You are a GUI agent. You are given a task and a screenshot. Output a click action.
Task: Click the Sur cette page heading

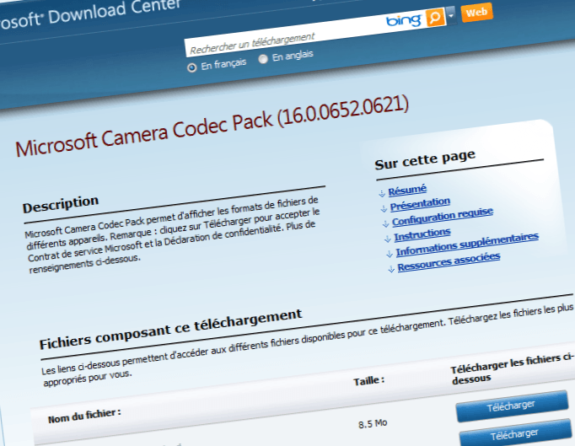[x=425, y=159]
